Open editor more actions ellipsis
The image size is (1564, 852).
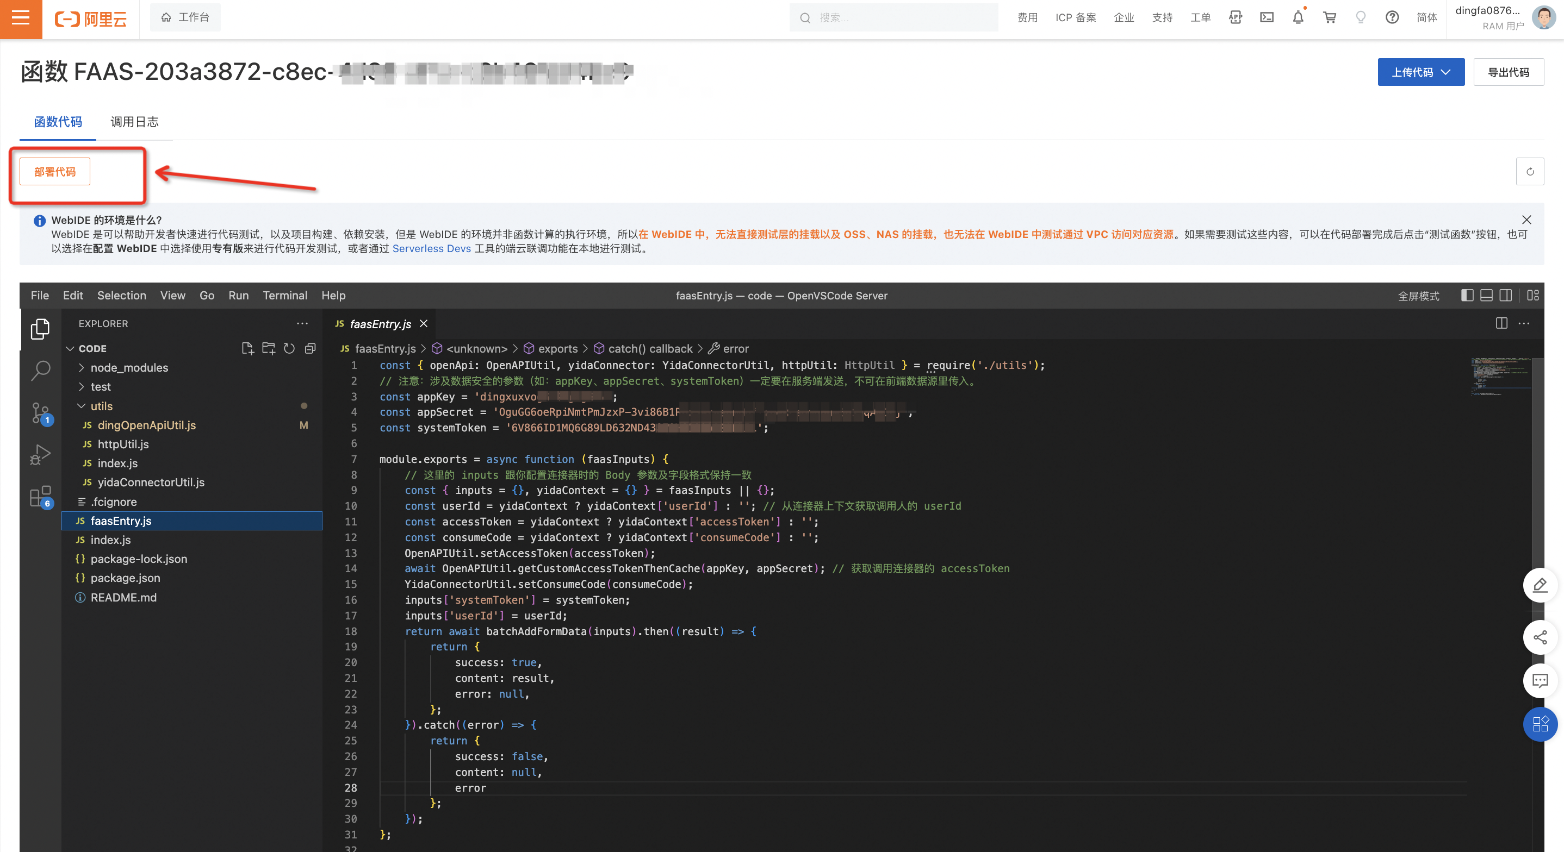[x=1524, y=323]
